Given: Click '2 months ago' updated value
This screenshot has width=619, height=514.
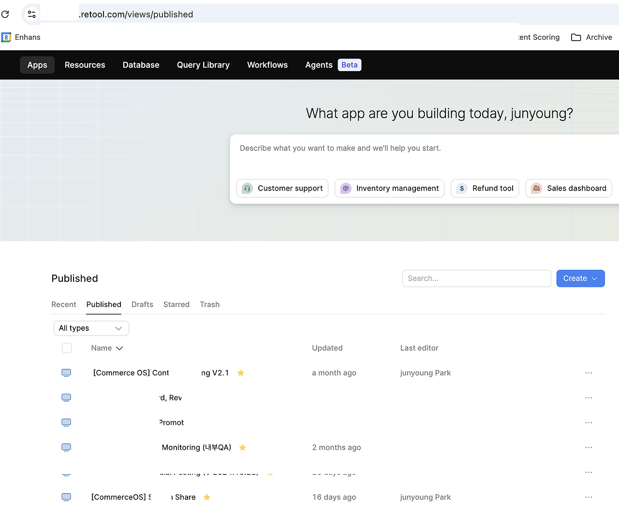Looking at the screenshot, I should [337, 447].
